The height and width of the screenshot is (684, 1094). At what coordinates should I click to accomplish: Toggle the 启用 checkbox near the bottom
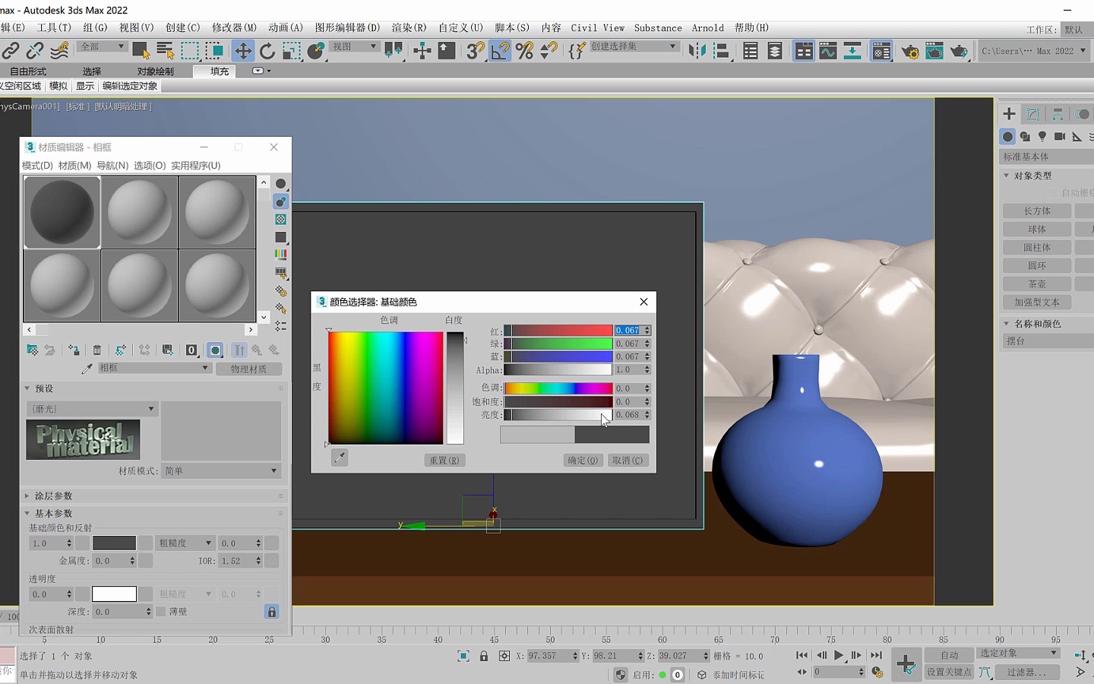(662, 674)
